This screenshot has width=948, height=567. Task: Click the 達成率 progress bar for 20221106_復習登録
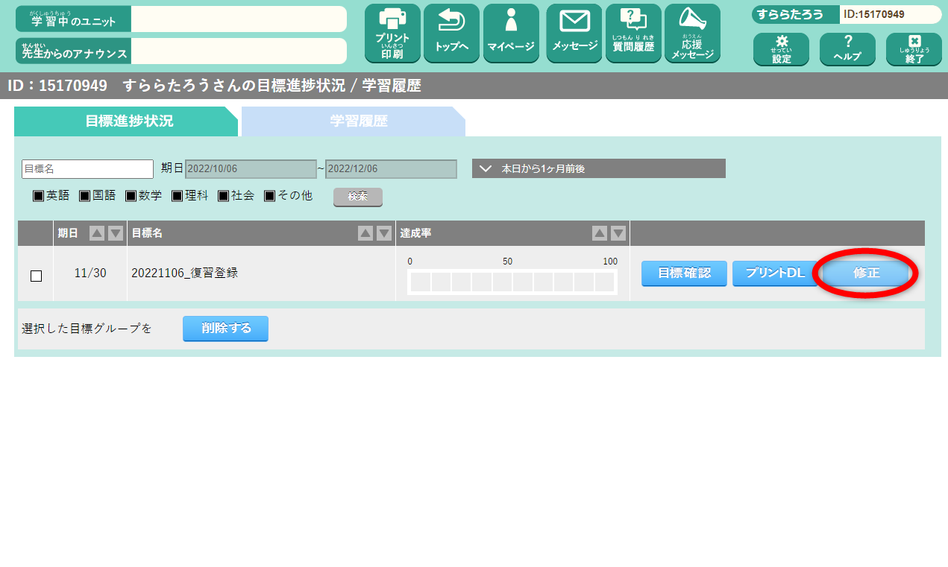512,282
